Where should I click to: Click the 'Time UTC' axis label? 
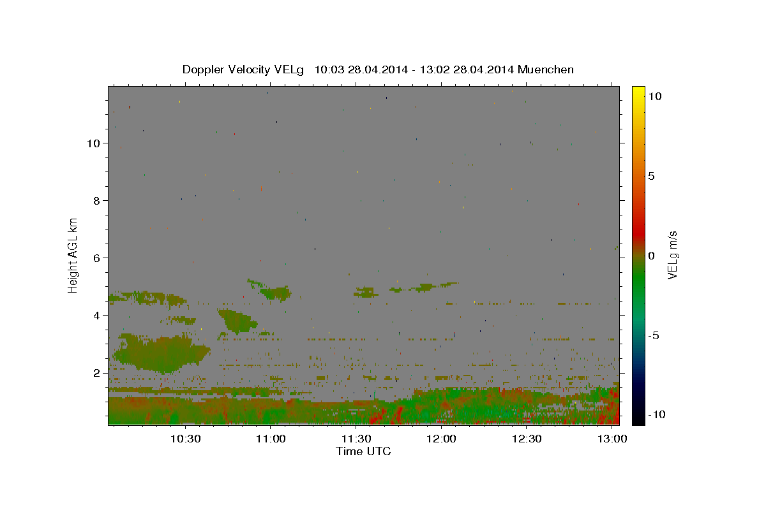tap(363, 451)
